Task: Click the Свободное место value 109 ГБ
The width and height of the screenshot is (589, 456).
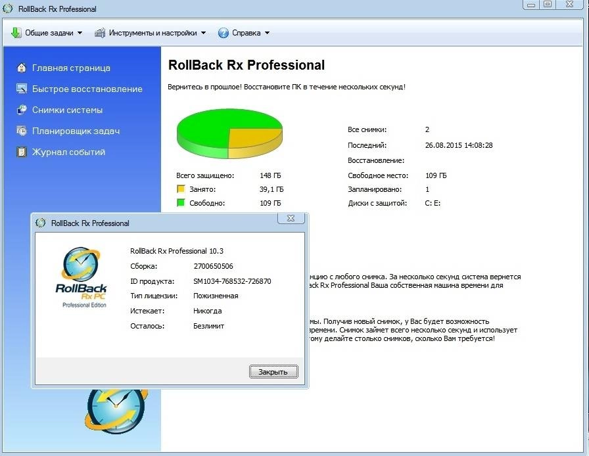Action: click(x=436, y=175)
